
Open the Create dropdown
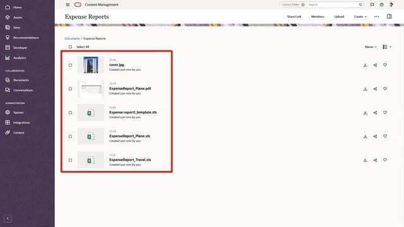click(x=360, y=17)
